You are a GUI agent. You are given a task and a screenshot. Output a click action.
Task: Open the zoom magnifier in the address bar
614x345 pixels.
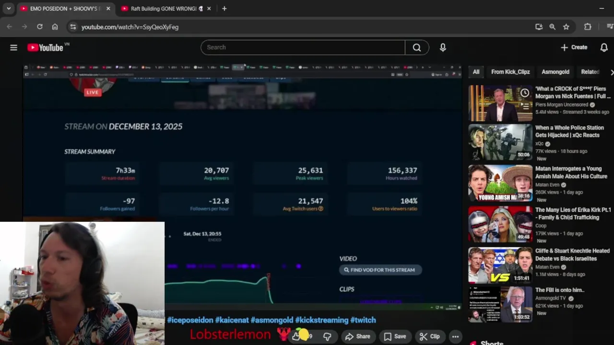click(552, 27)
